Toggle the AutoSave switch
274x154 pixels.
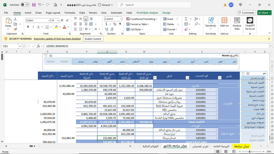(x=25, y=5)
